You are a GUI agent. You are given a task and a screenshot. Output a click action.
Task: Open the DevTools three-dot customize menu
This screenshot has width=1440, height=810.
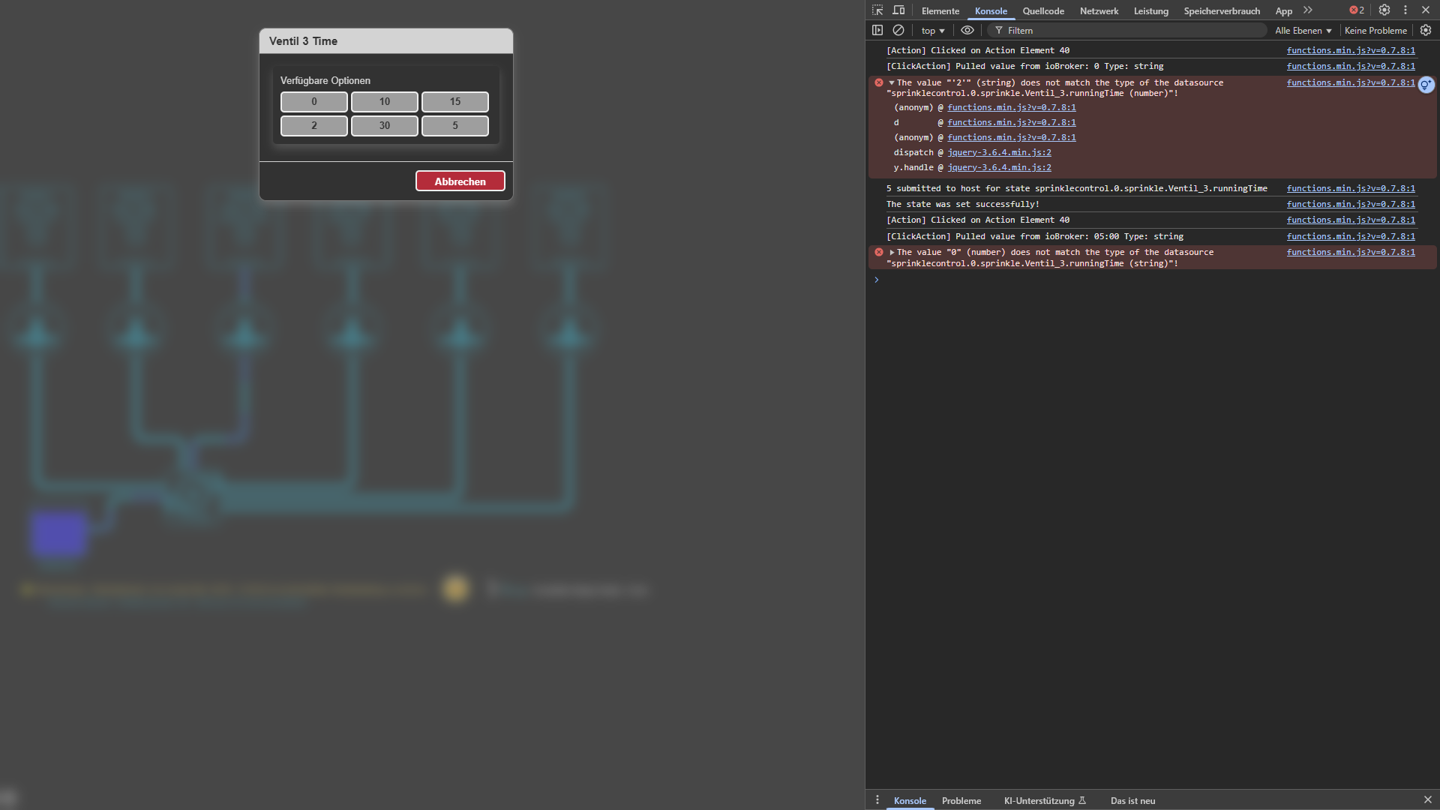click(1405, 10)
